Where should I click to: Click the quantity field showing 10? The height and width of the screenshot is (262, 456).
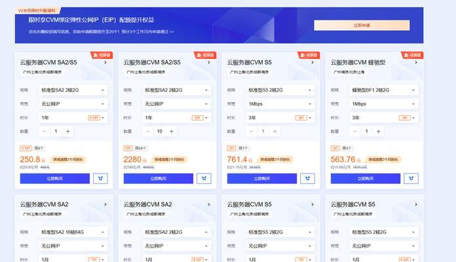coord(159,132)
